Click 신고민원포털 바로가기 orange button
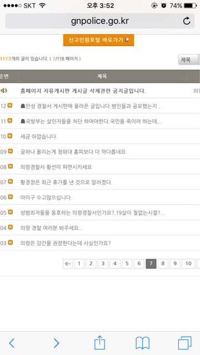The image size is (200, 355). tap(99, 40)
